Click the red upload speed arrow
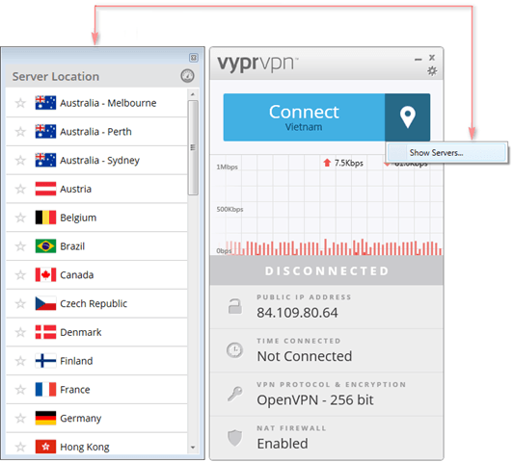 [x=327, y=163]
